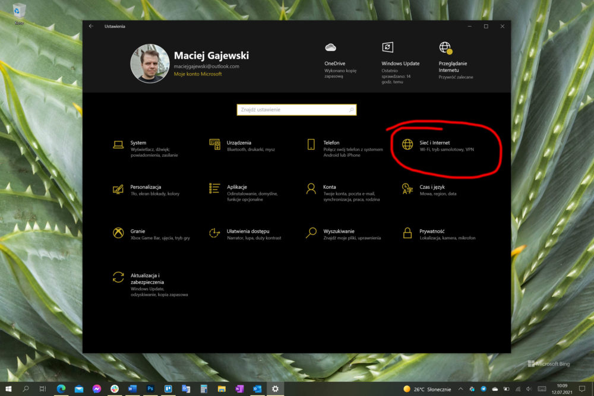Click Przeglądanie Internetu status tile
The image size is (594, 396).
pyautogui.click(x=456, y=61)
